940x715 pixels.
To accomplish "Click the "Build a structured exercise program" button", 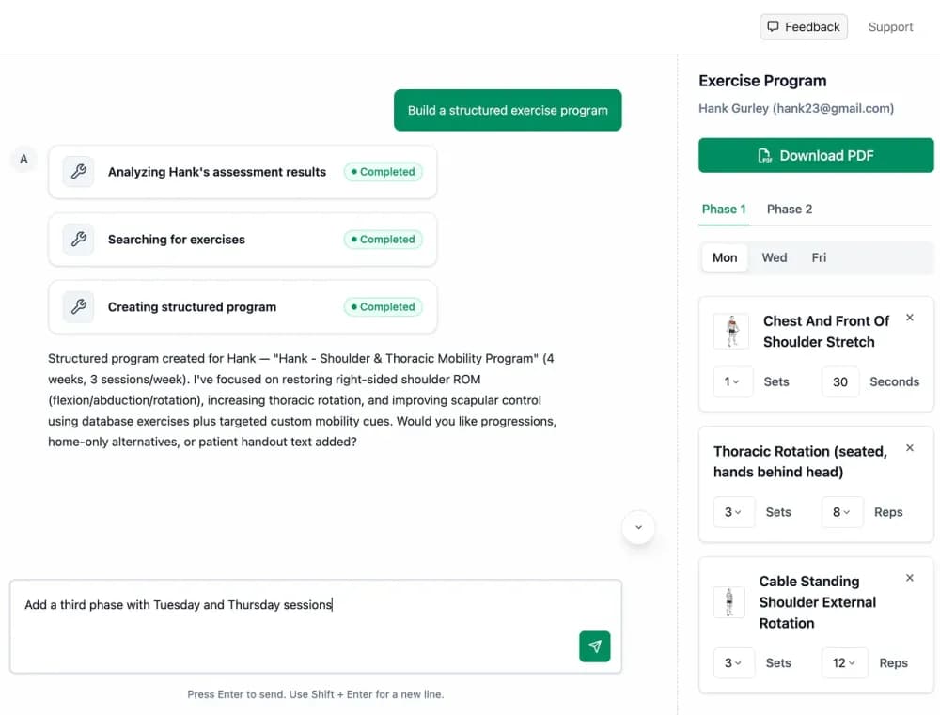I will coord(508,110).
